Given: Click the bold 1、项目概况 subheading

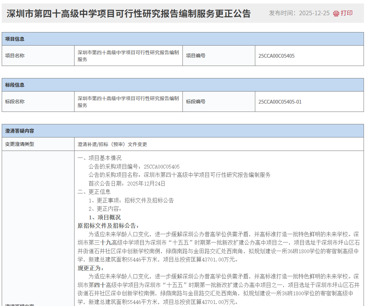Looking at the screenshot, I should click(105, 217).
